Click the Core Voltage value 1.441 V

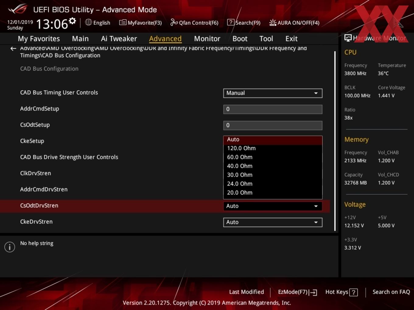point(386,96)
